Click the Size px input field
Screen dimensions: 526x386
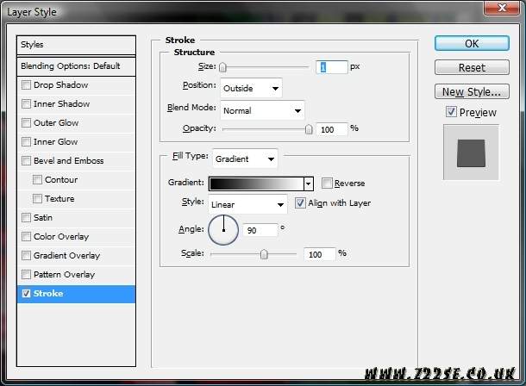point(331,67)
